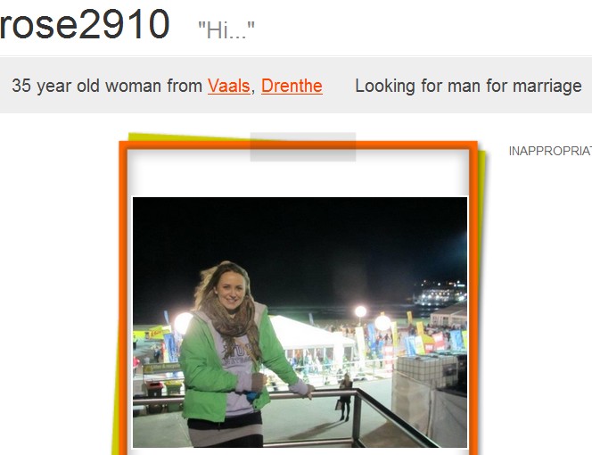Click the rose2910 username heading
The height and width of the screenshot is (455, 592).
(84, 24)
